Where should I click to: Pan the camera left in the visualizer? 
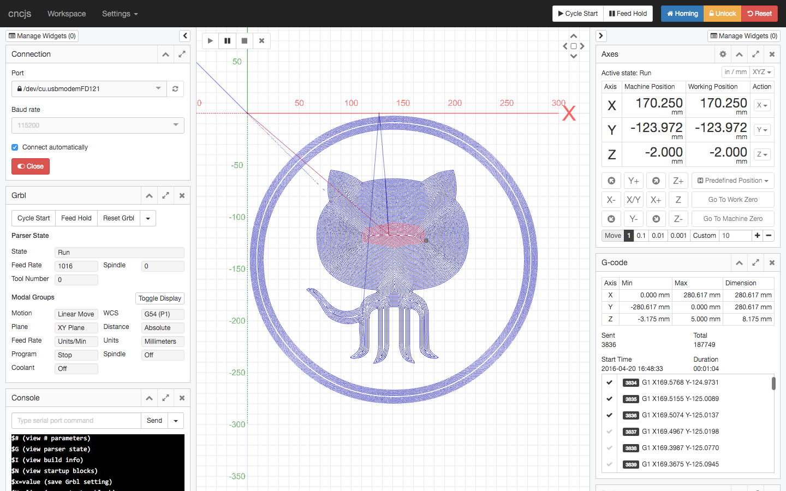[565, 46]
